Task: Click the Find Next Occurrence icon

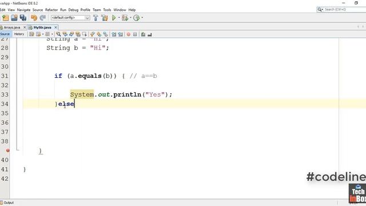Action: (x=71, y=34)
